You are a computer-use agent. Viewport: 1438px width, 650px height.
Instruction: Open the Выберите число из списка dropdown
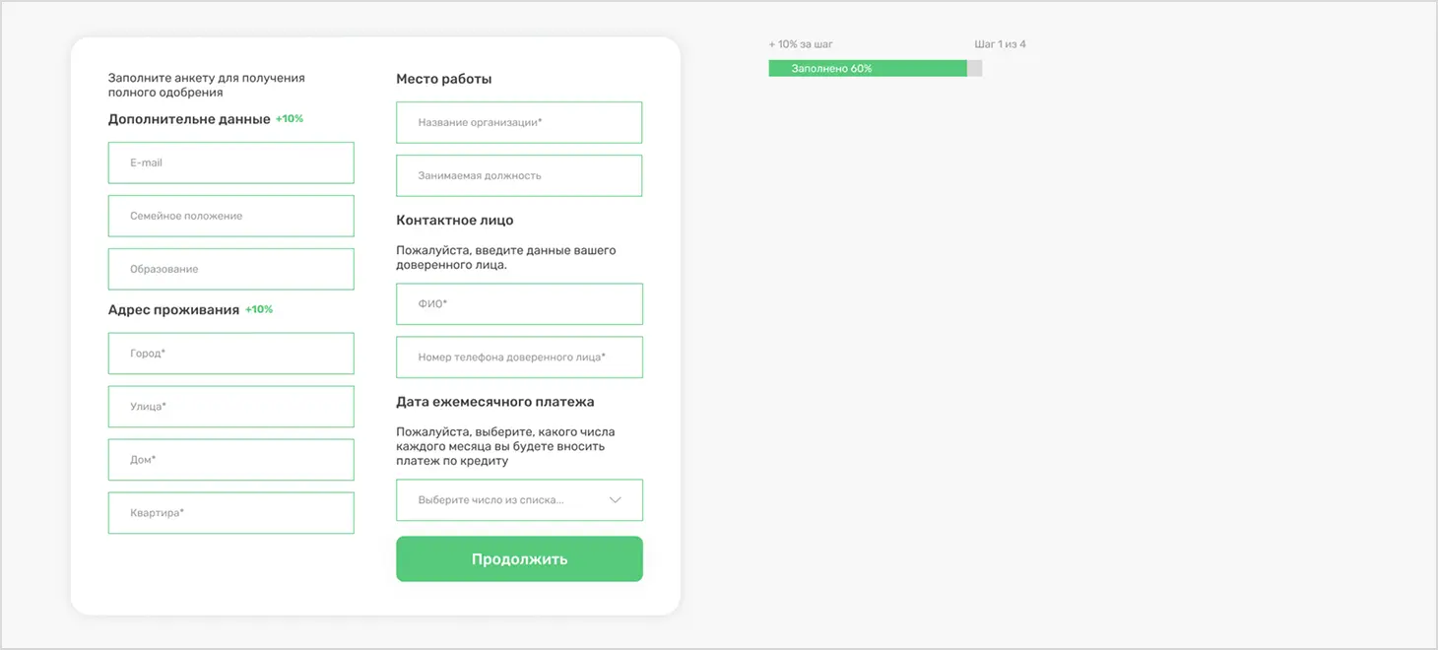point(502,500)
